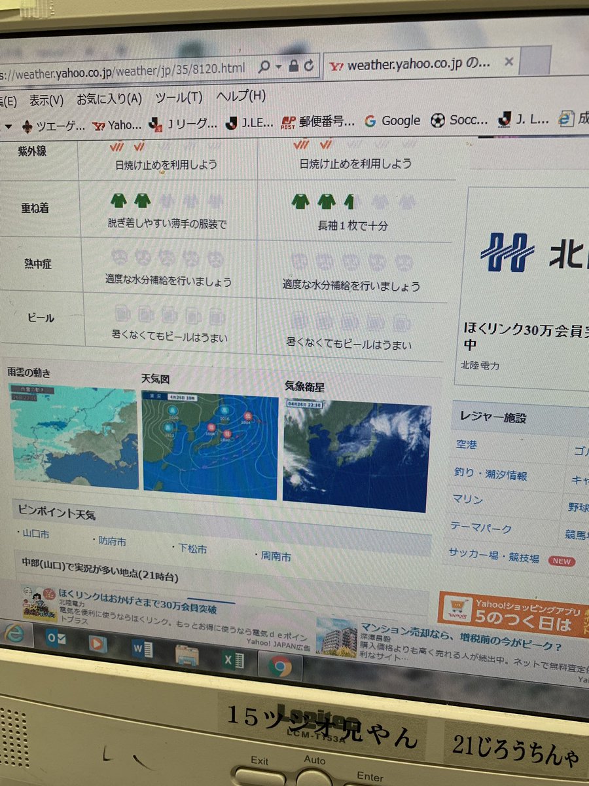The height and width of the screenshot is (786, 589).
Task: Open the テーマパーク leisure link
Action: (480, 527)
